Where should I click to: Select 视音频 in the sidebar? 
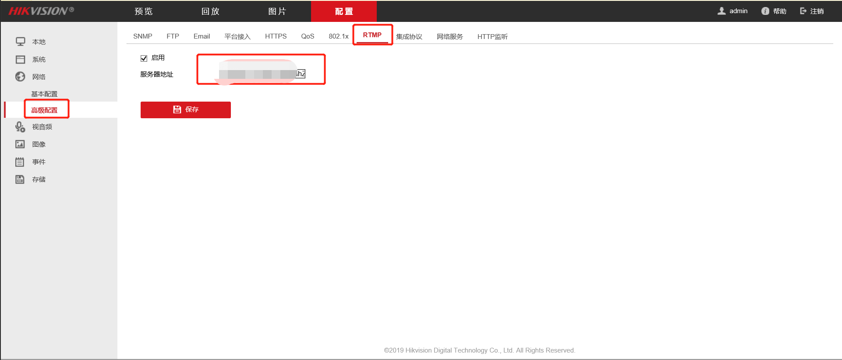[x=42, y=127]
